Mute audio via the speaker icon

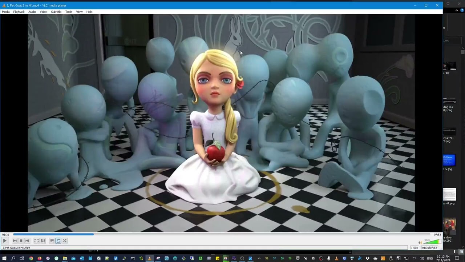point(420,242)
